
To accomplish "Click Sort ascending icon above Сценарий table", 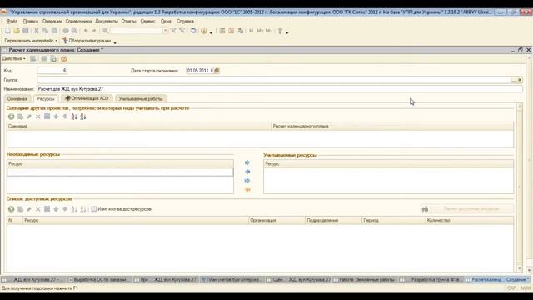I will [x=74, y=117].
